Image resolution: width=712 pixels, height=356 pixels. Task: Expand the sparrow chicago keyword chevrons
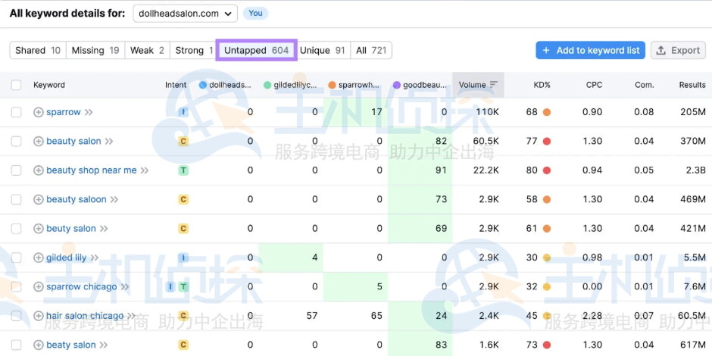tap(125, 287)
